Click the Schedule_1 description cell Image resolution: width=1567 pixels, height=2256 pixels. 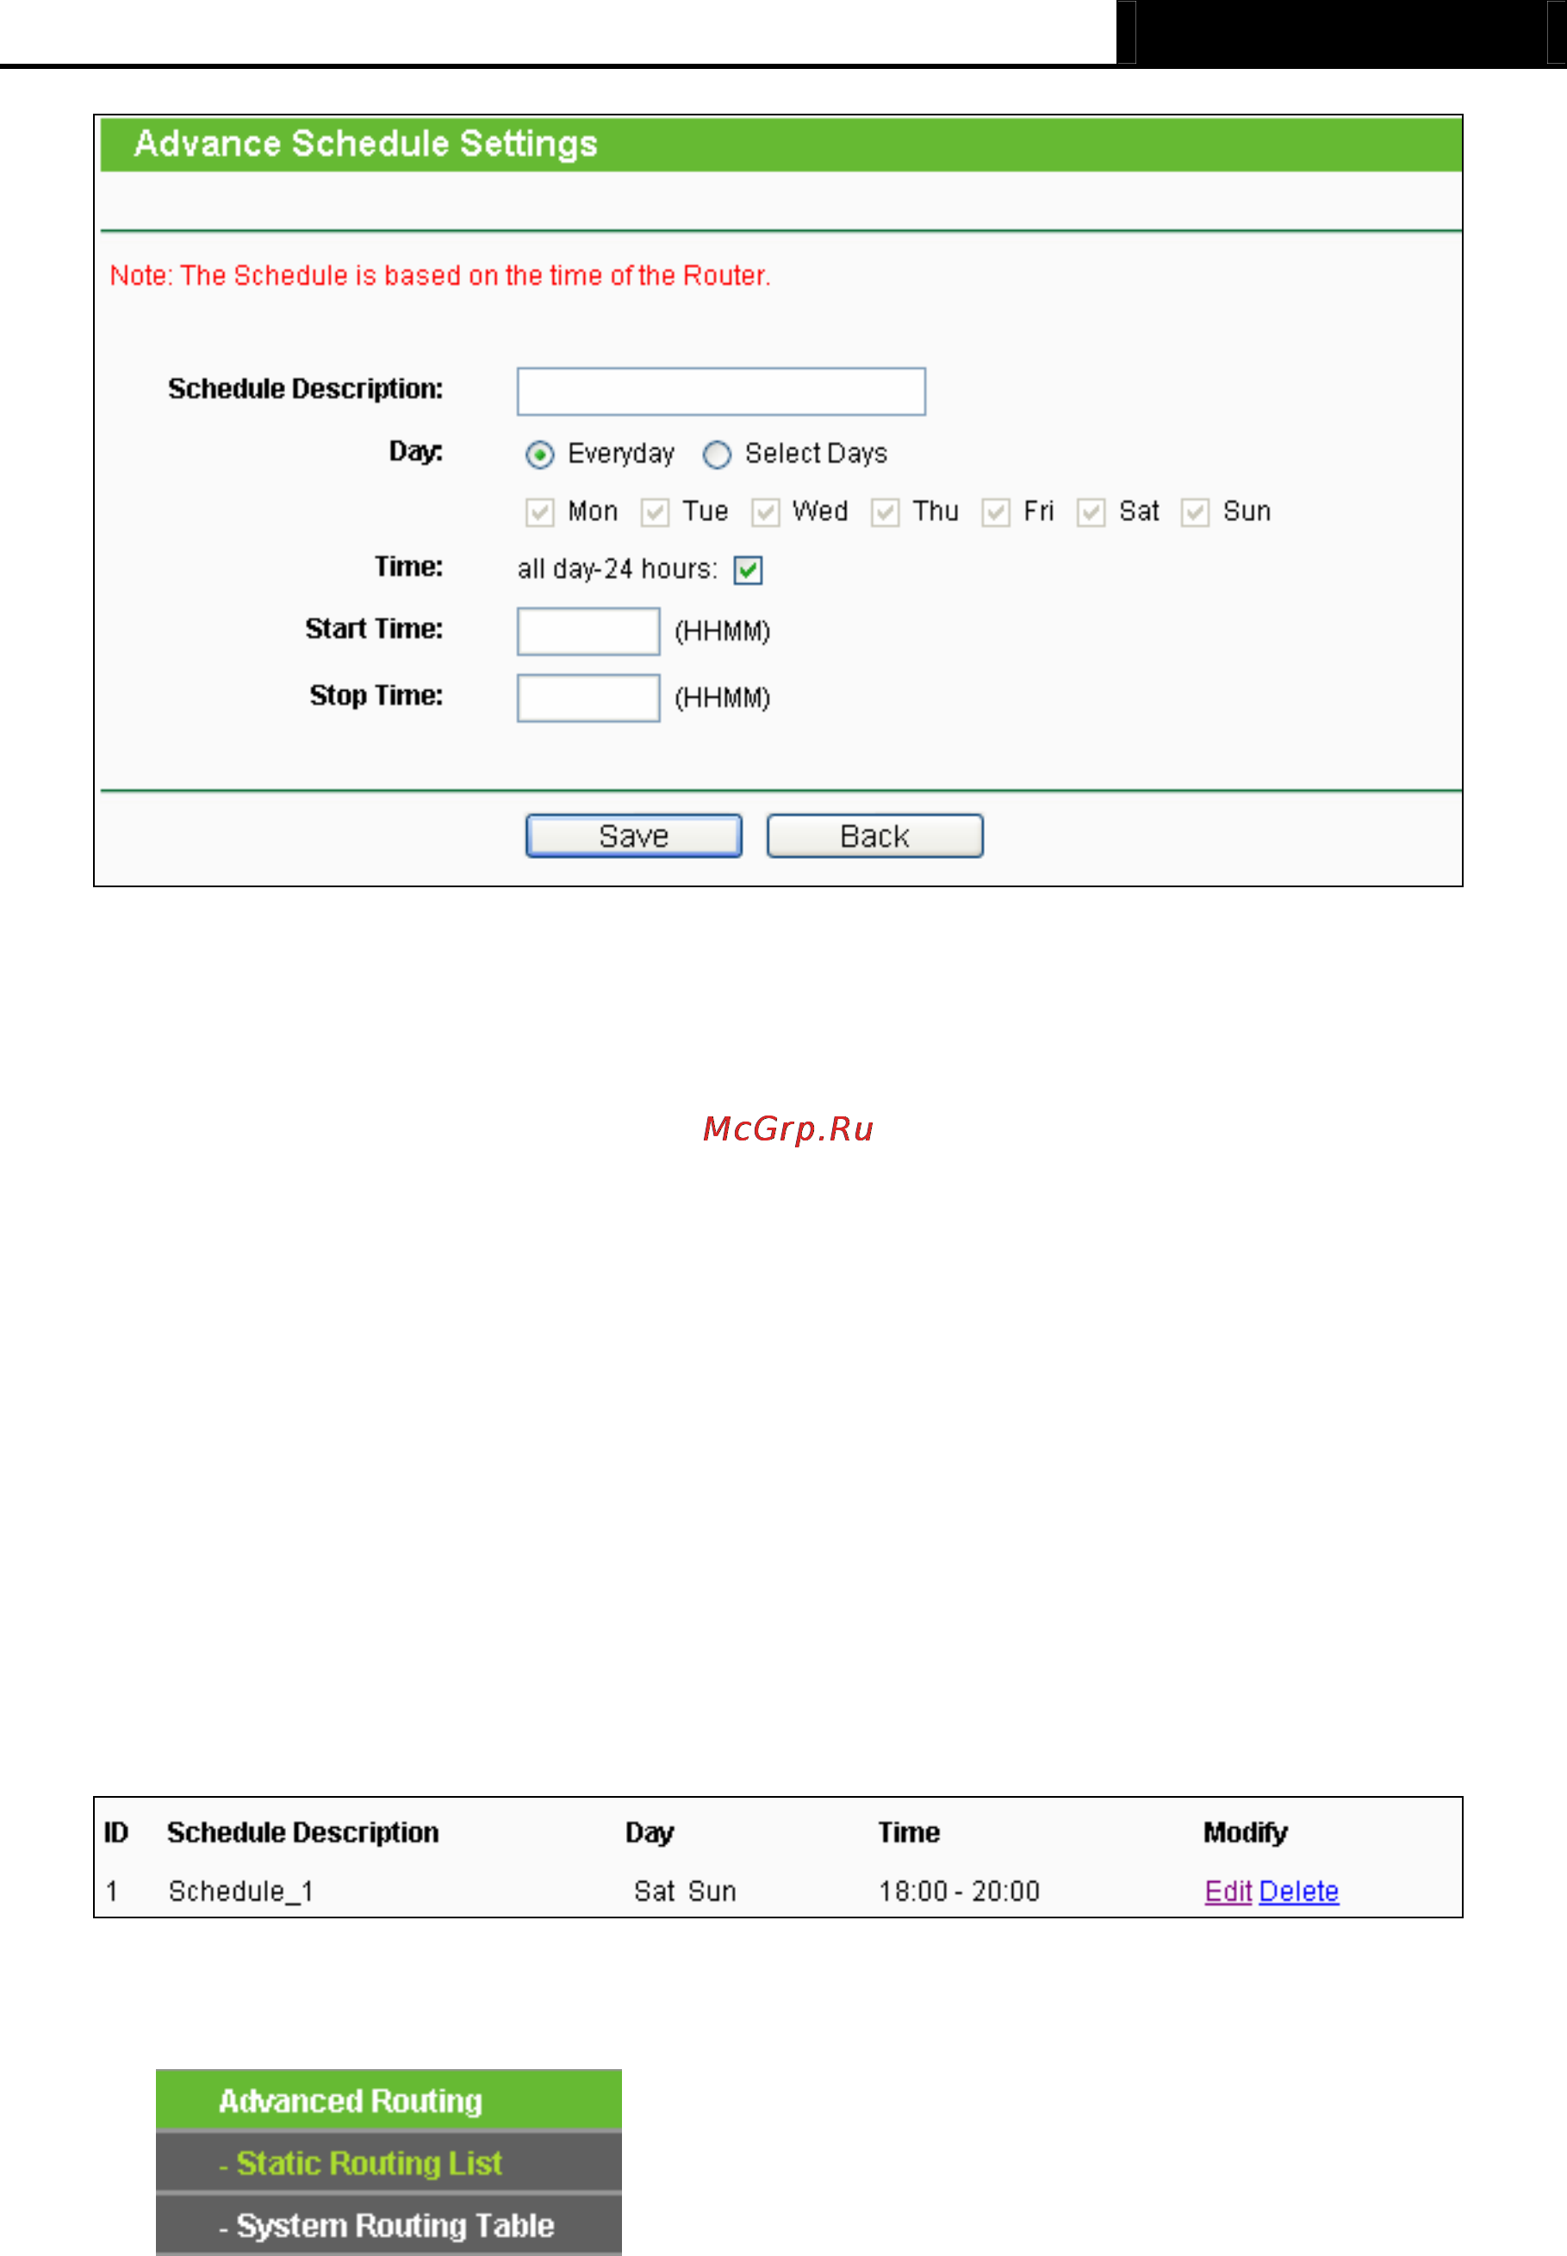[x=241, y=1892]
